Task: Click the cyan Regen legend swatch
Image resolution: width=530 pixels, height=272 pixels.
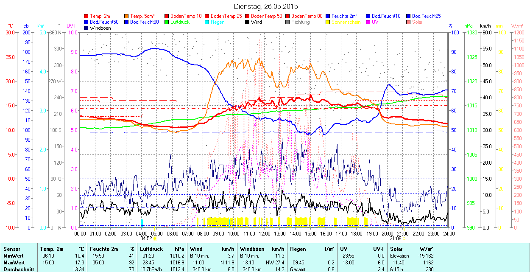Action: [x=207, y=22]
